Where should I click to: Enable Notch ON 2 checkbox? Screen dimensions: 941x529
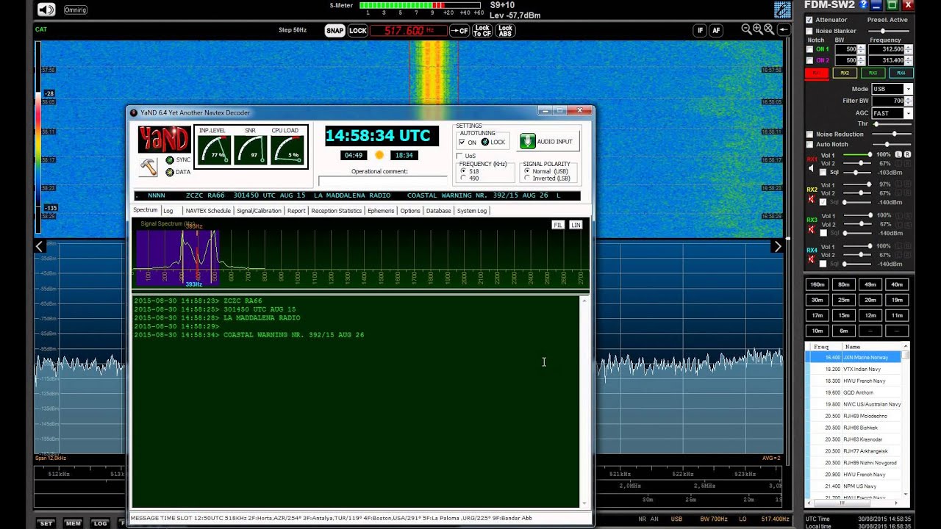(x=809, y=60)
